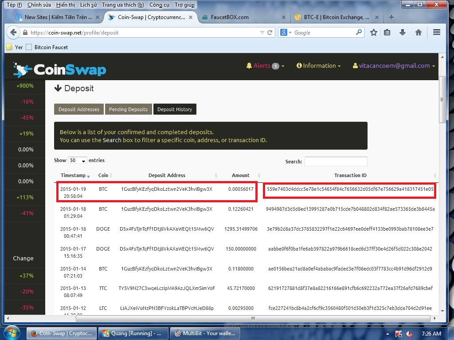This screenshot has height=340, width=454.
Task: Click the horizontal scrollbar thumb
Action: [x=253, y=318]
